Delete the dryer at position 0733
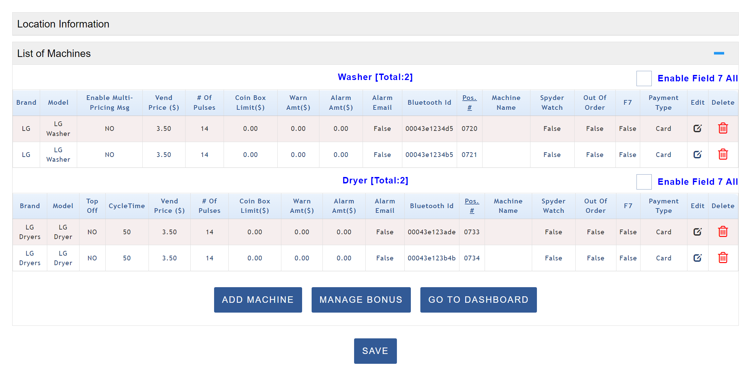751x376 pixels. [x=723, y=232]
